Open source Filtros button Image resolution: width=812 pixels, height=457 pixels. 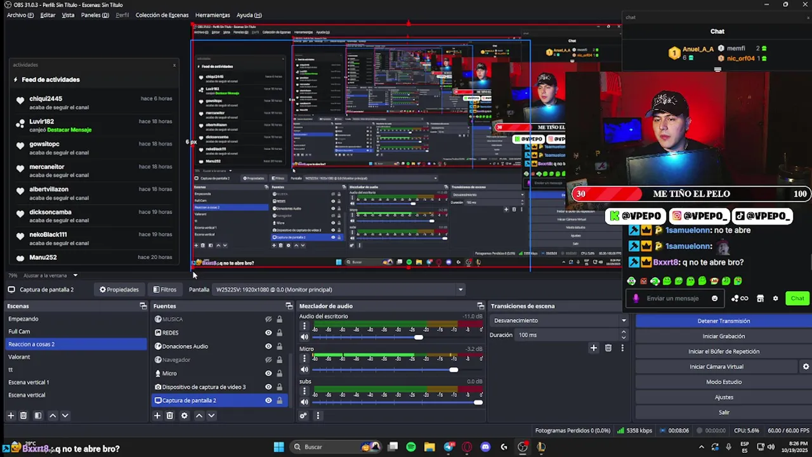pos(165,289)
